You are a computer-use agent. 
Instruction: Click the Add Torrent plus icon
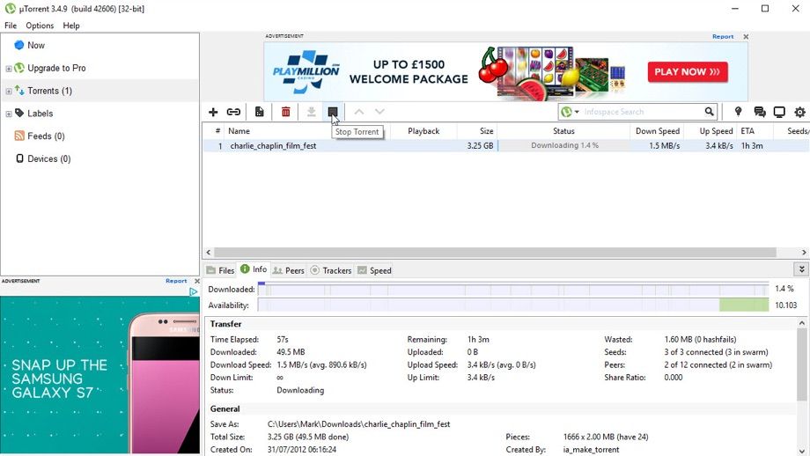click(x=213, y=112)
